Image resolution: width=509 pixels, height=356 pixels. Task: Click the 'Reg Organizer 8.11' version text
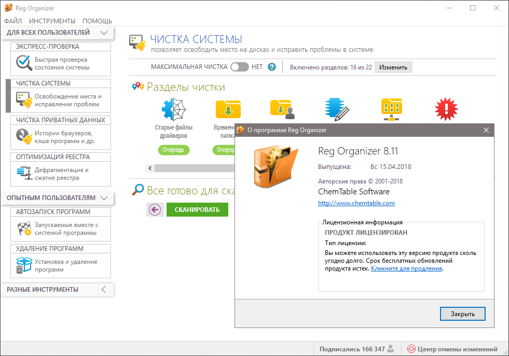pos(357,151)
